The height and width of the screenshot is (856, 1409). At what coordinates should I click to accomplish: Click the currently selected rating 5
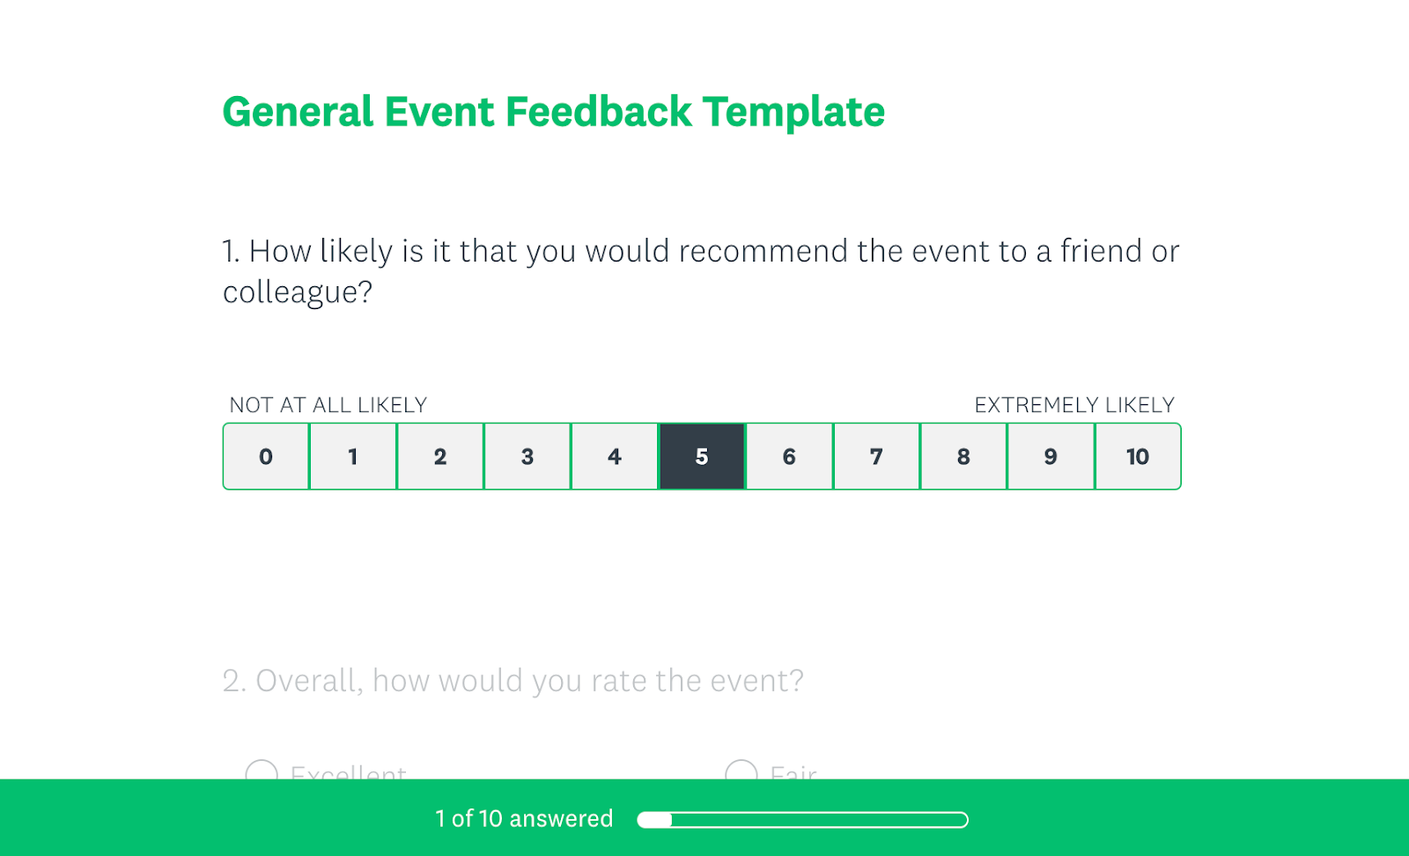(702, 456)
